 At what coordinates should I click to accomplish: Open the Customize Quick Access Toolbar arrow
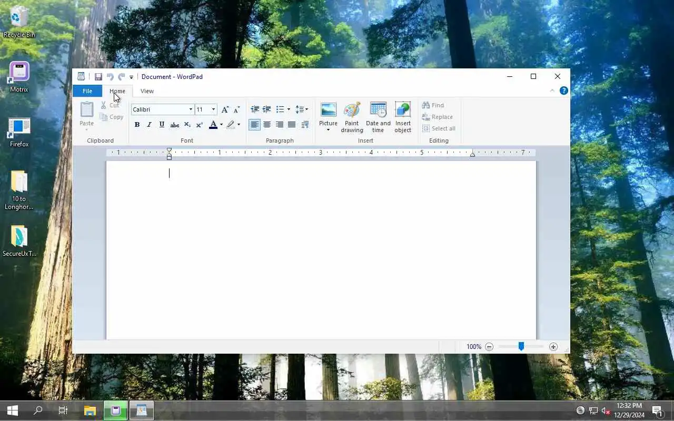pyautogui.click(x=131, y=77)
